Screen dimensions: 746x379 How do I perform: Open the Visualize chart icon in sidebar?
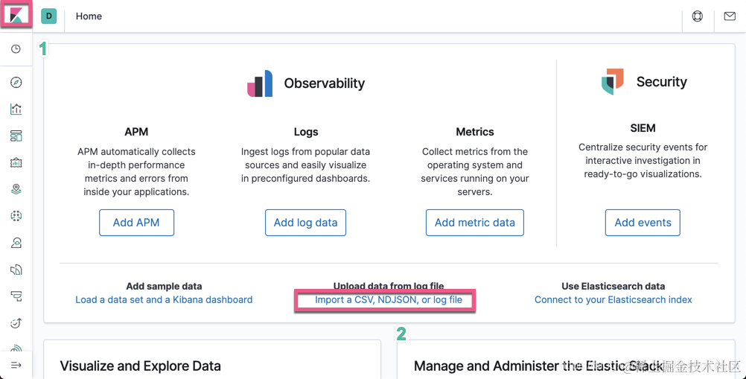(16, 109)
